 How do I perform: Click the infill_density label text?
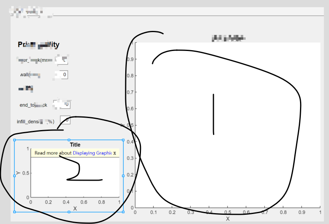pyautogui.click(x=36, y=122)
